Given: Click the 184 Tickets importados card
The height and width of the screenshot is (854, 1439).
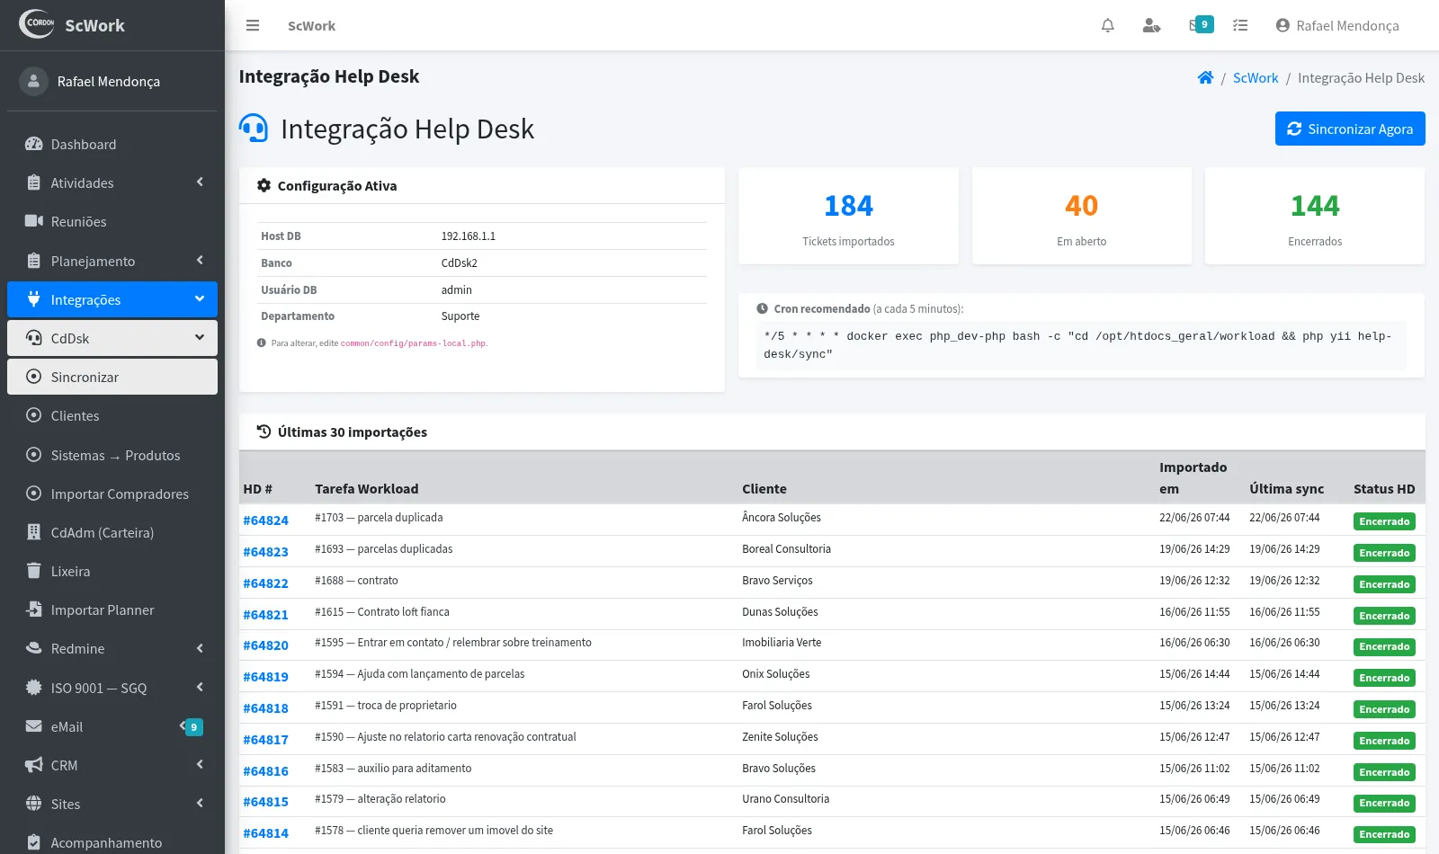Looking at the screenshot, I should click(x=848, y=216).
